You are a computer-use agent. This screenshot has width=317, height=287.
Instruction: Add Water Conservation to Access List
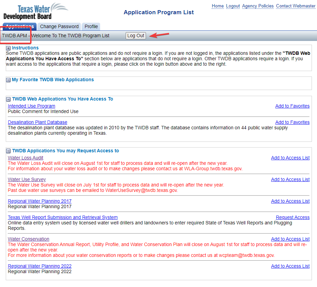(x=290, y=239)
